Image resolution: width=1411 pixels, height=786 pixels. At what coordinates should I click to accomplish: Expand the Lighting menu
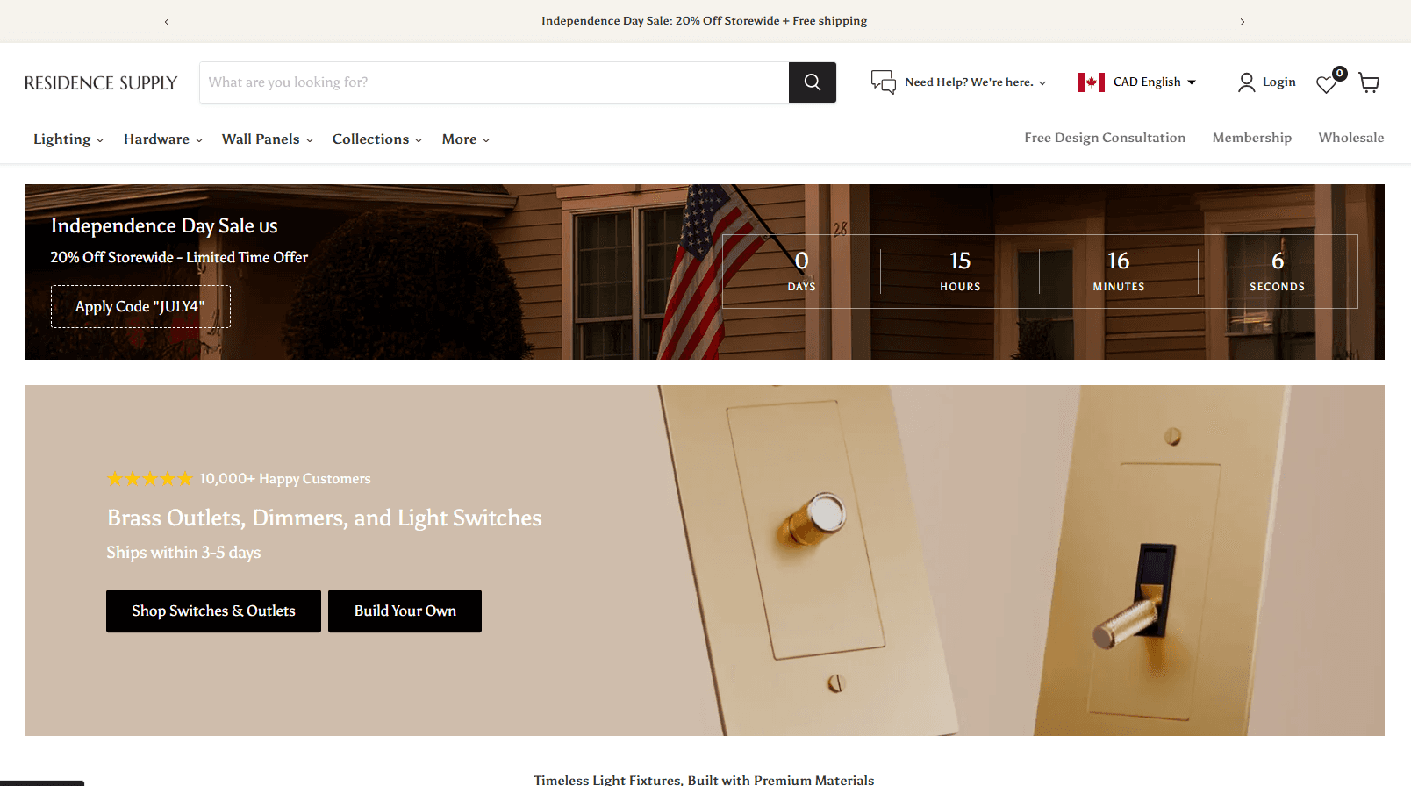pos(68,139)
